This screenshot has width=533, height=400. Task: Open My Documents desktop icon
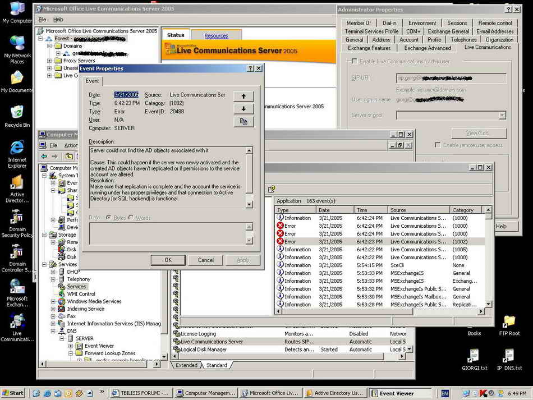(17, 82)
